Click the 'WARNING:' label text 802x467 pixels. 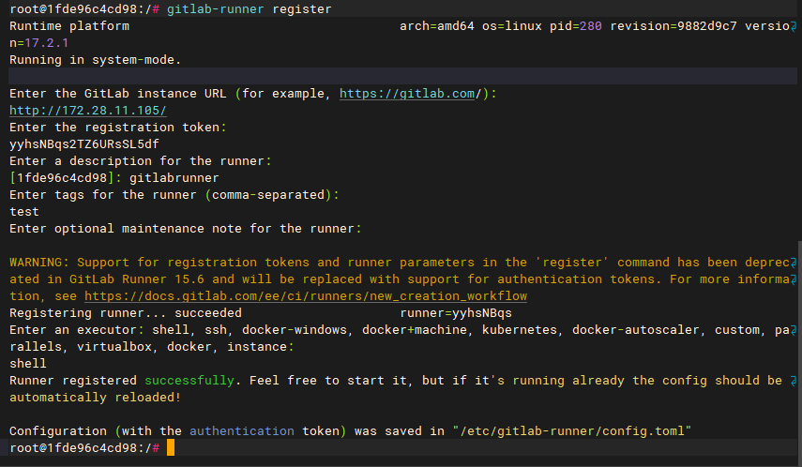(39, 263)
